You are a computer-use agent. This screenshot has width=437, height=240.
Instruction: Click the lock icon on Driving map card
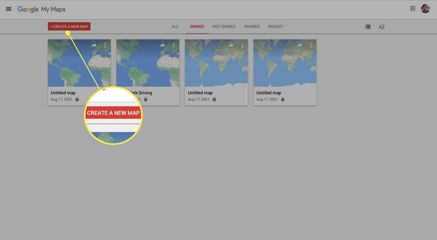pos(146,99)
